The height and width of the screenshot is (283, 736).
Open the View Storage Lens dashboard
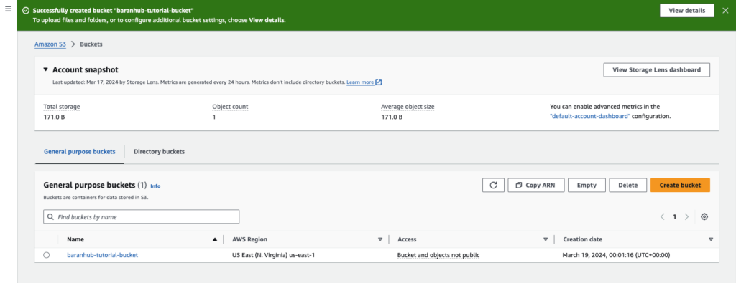(656, 69)
